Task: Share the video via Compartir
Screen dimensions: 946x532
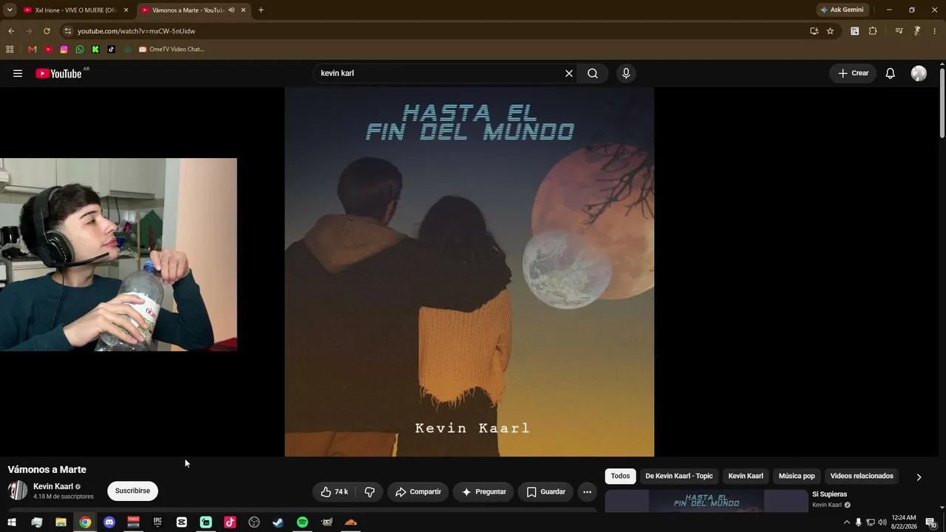Action: [x=418, y=492]
